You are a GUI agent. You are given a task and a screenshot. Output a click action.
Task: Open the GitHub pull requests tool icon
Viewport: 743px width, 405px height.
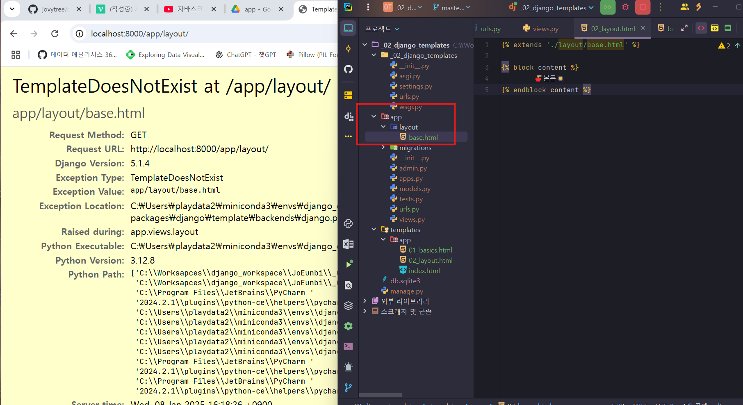(348, 69)
